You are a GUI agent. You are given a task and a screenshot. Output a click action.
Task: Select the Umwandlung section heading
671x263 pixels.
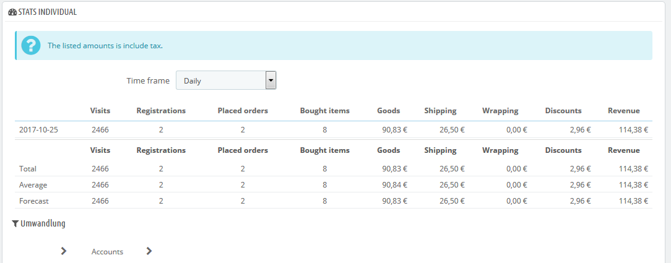click(x=43, y=224)
